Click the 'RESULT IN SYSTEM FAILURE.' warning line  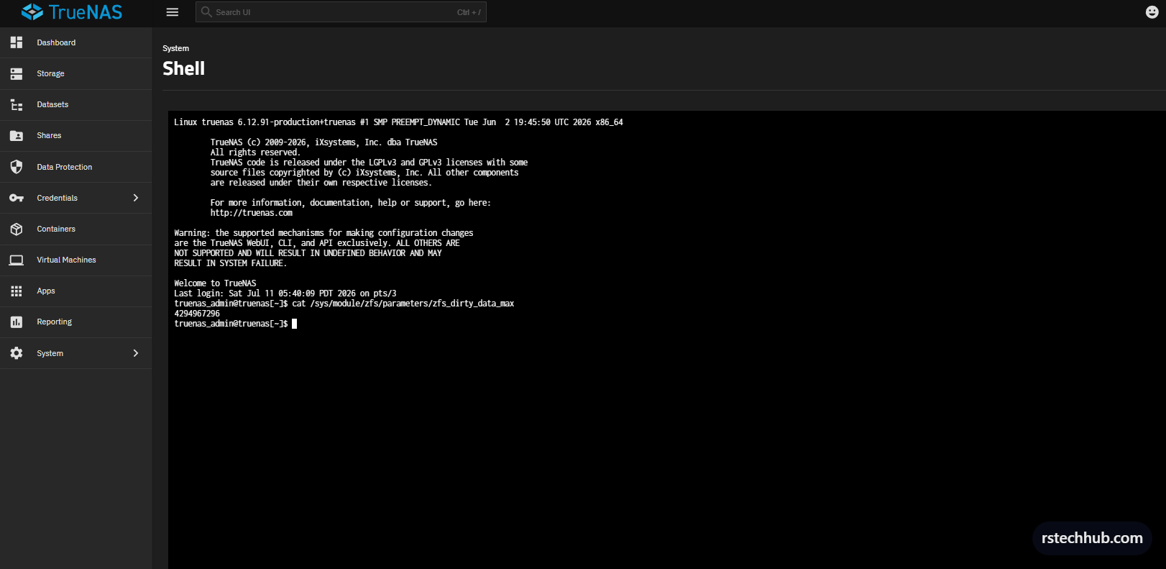tap(230, 263)
